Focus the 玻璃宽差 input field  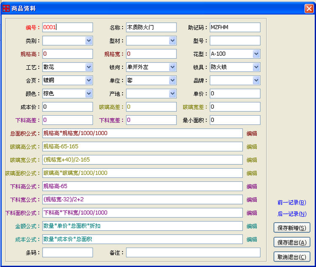click(x=235, y=107)
